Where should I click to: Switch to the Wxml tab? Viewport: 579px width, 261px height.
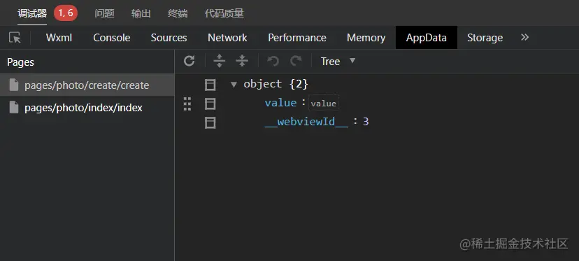pyautogui.click(x=59, y=38)
